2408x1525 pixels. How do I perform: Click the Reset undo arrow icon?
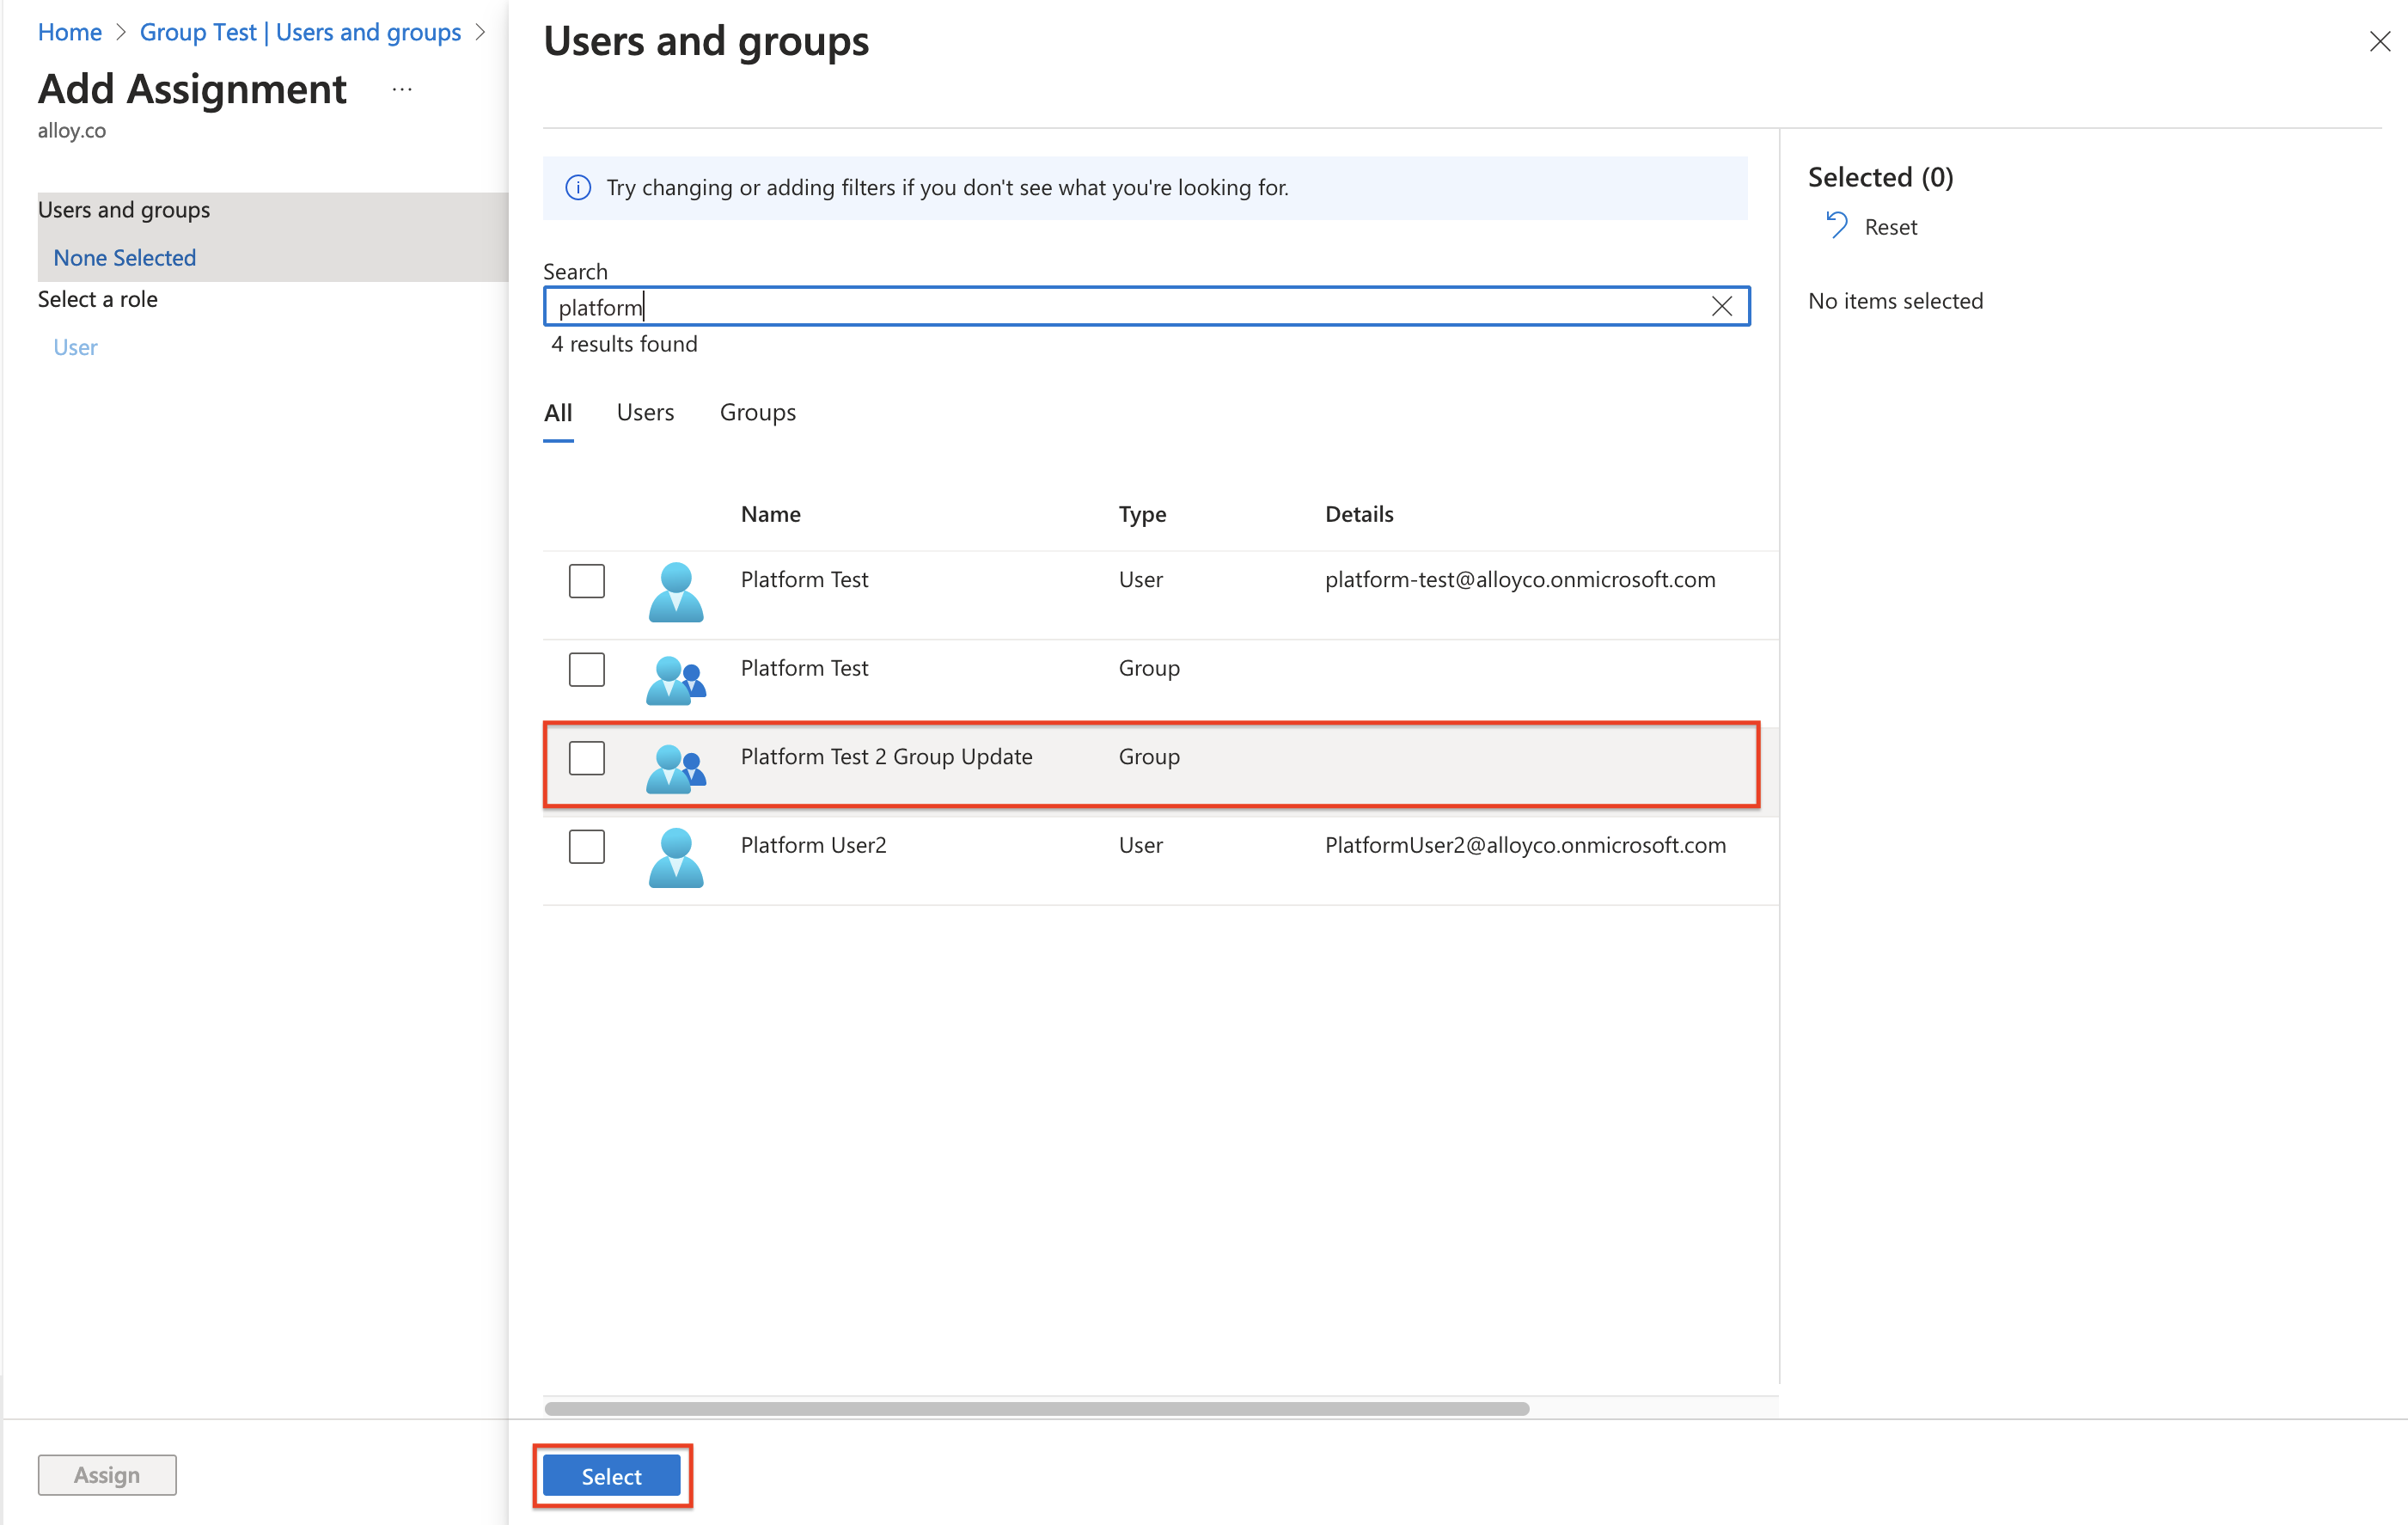1836,226
